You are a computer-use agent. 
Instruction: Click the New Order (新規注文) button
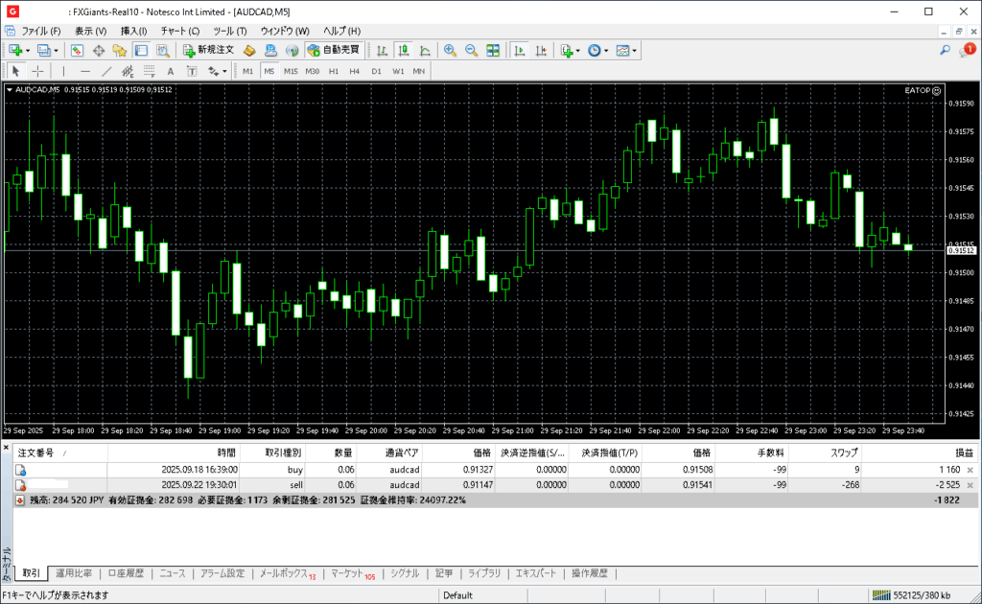pyautogui.click(x=208, y=50)
